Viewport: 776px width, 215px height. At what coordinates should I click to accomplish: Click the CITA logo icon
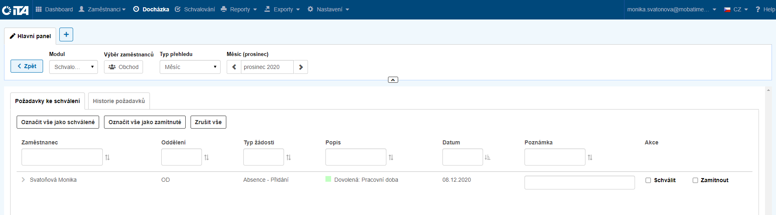pos(15,10)
